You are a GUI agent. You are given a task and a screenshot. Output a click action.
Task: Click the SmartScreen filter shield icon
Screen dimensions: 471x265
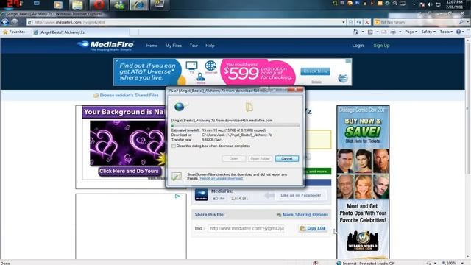click(177, 177)
